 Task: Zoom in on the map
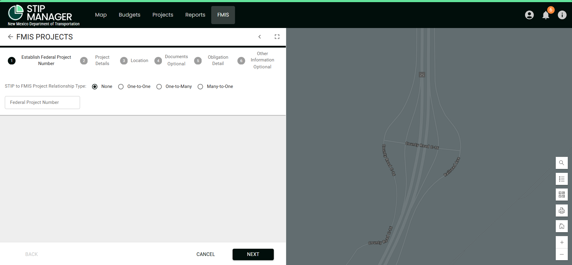pos(561,242)
